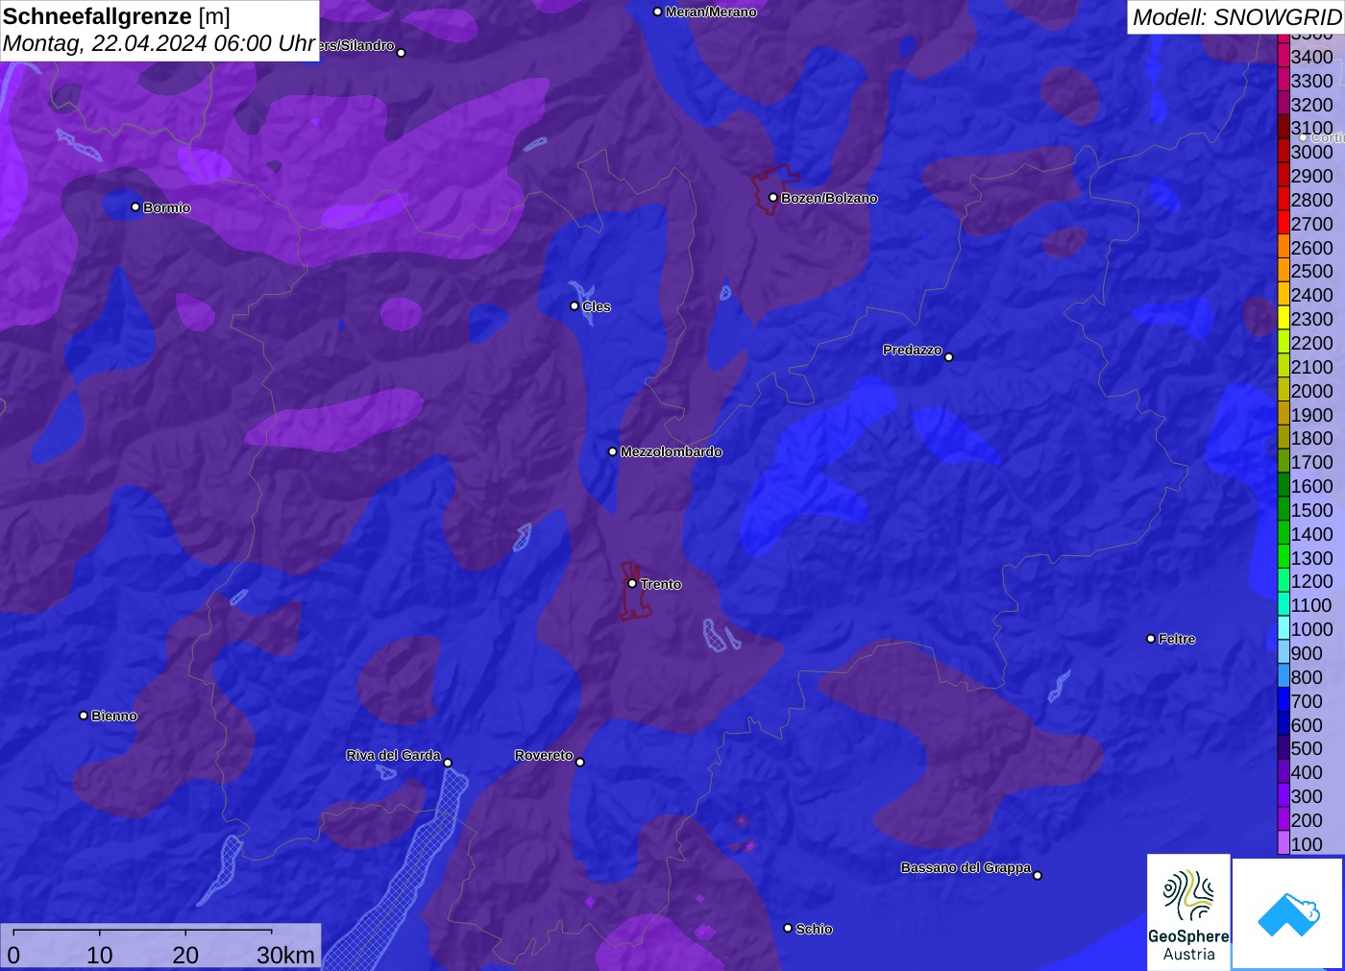The height and width of the screenshot is (971, 1345).
Task: Click legend value 2500
Action: coord(1311,271)
